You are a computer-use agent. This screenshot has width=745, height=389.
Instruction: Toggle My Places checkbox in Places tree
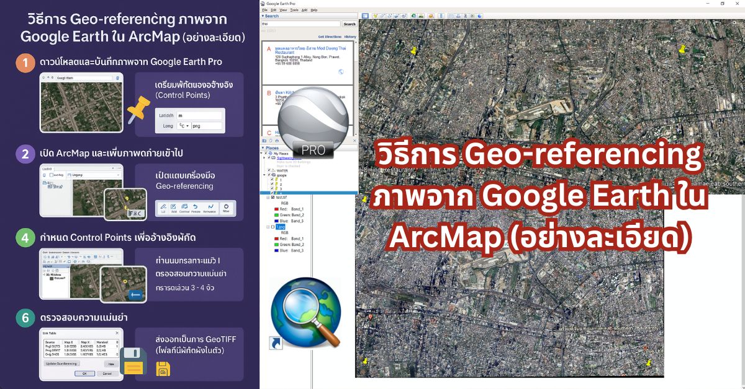(266, 154)
